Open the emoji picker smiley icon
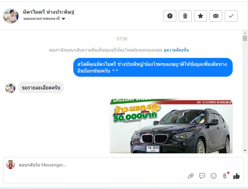The width and height of the screenshot is (248, 189). [x=214, y=176]
